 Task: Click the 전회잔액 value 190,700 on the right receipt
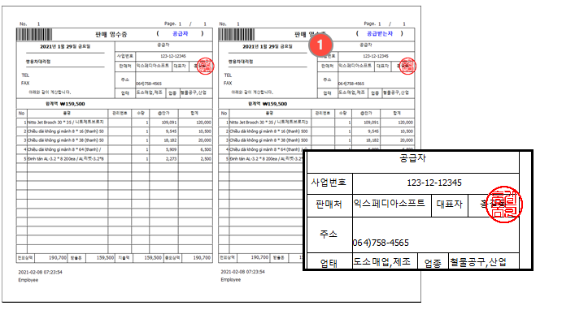pos(260,257)
